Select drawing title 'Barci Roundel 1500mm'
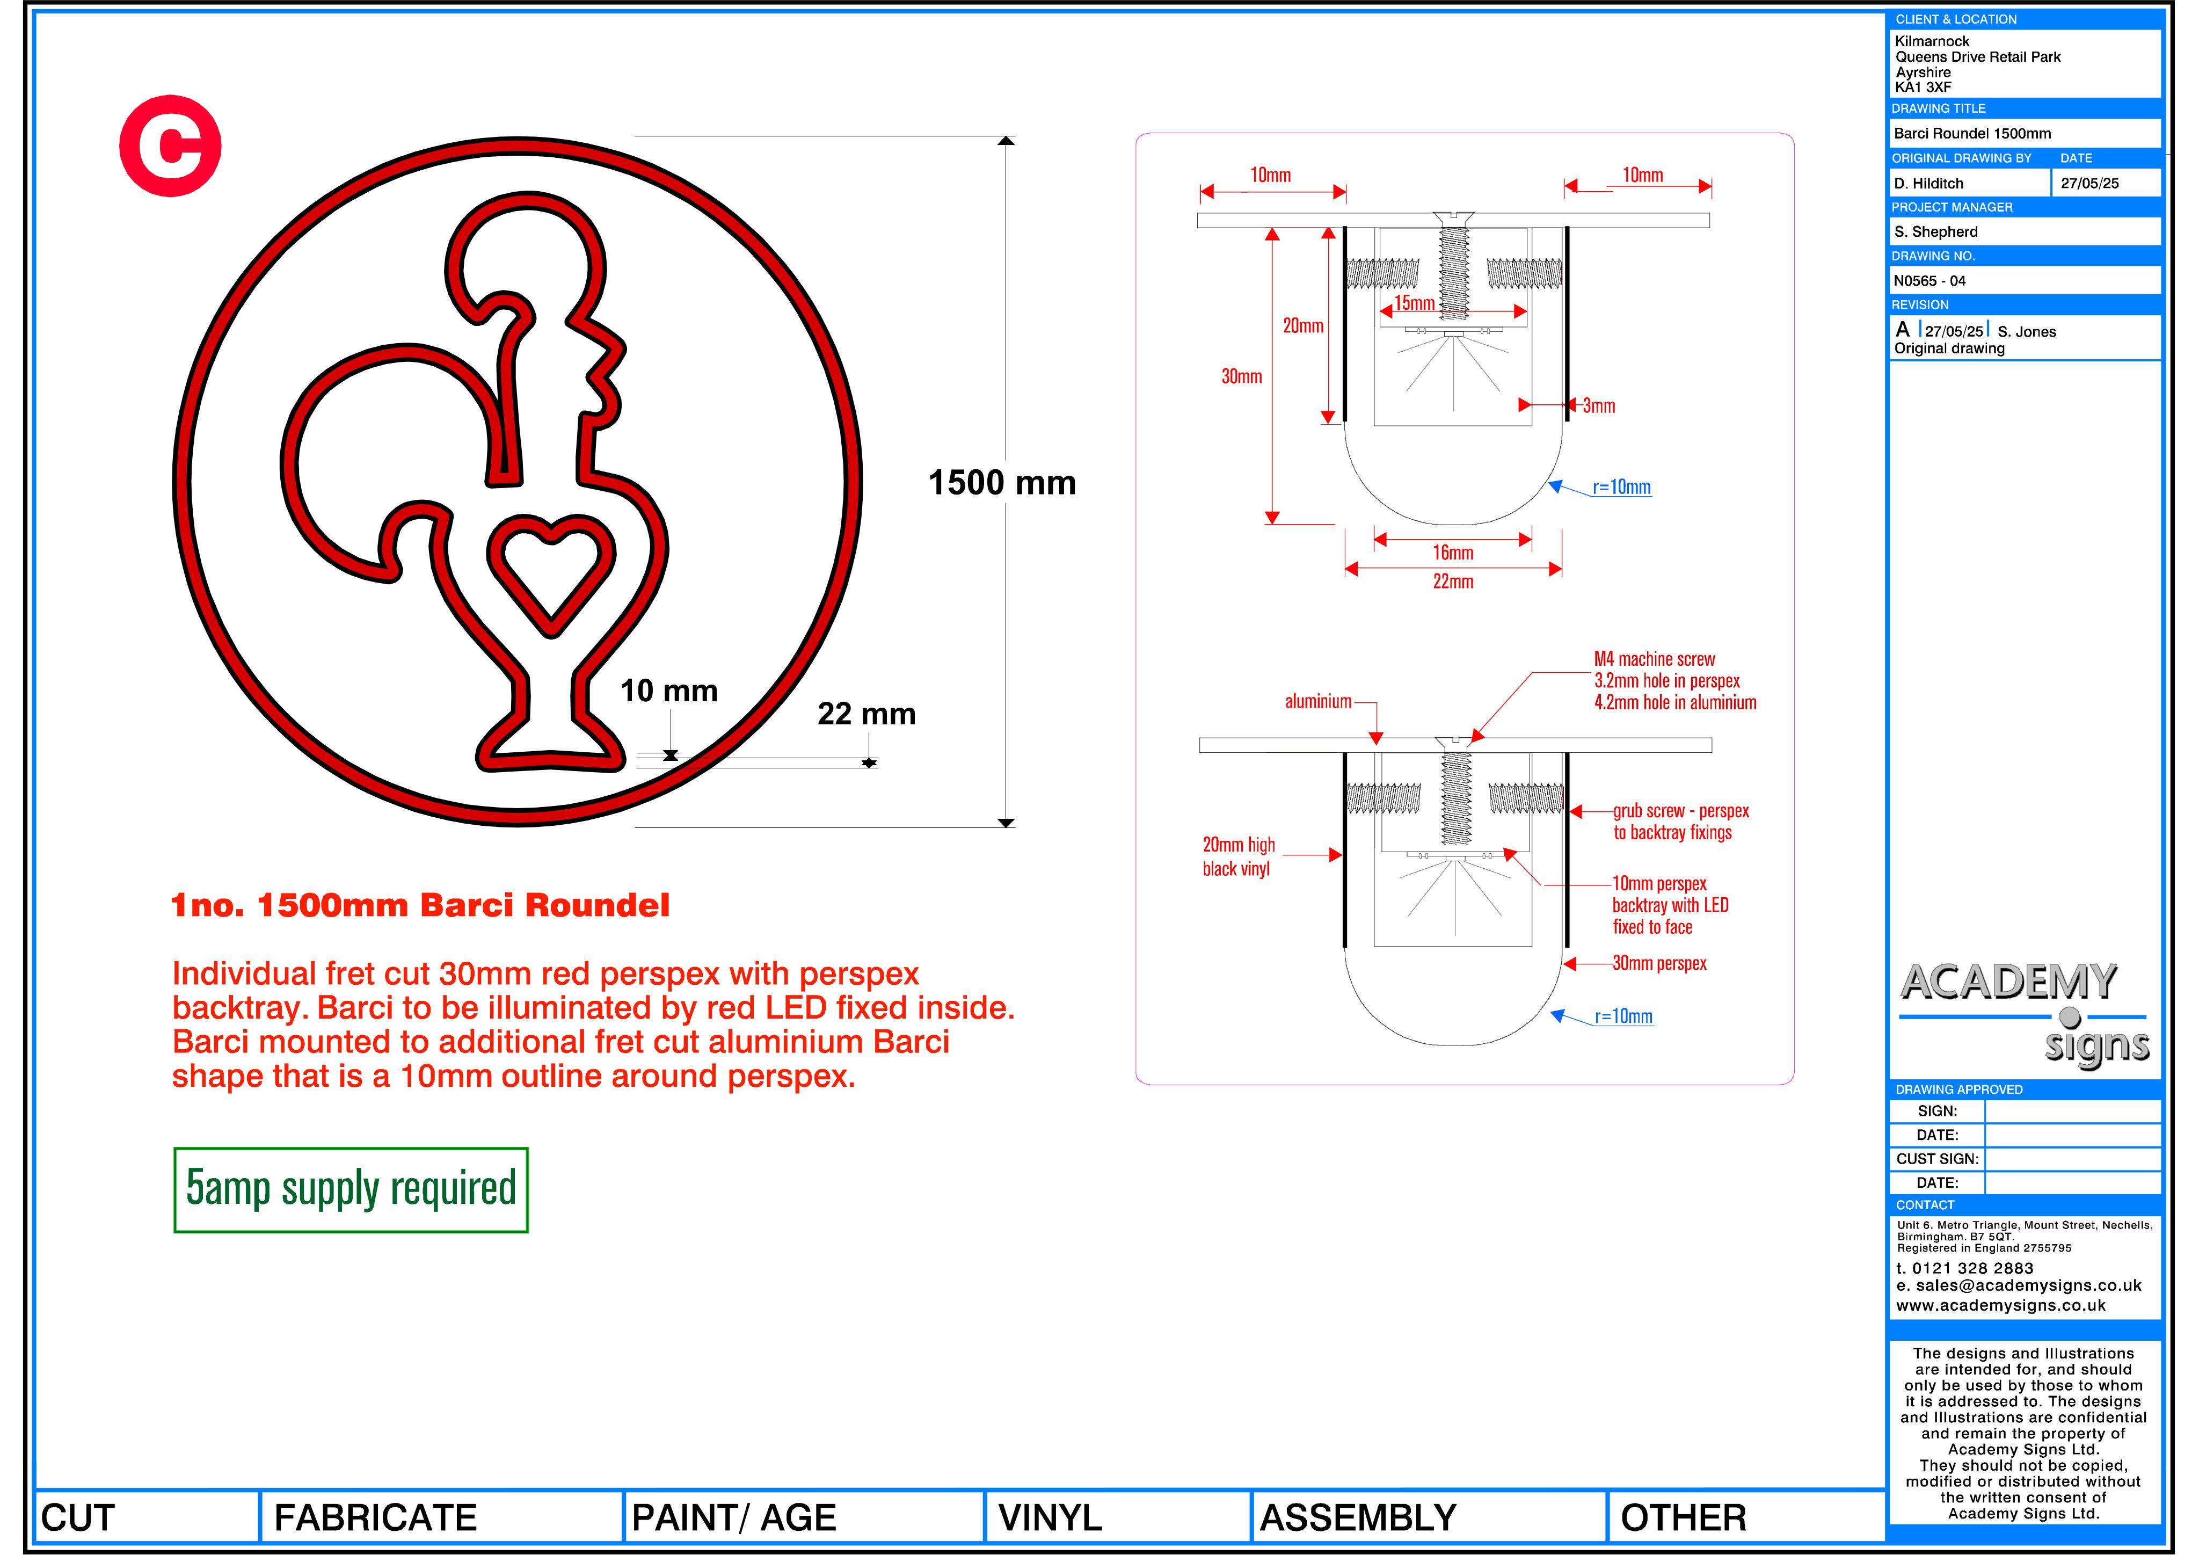The height and width of the screenshot is (1555, 2199). point(1972,133)
